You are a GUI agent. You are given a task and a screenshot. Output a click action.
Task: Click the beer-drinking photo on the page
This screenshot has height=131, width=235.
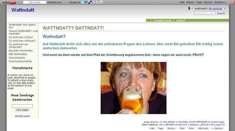[x=133, y=88]
